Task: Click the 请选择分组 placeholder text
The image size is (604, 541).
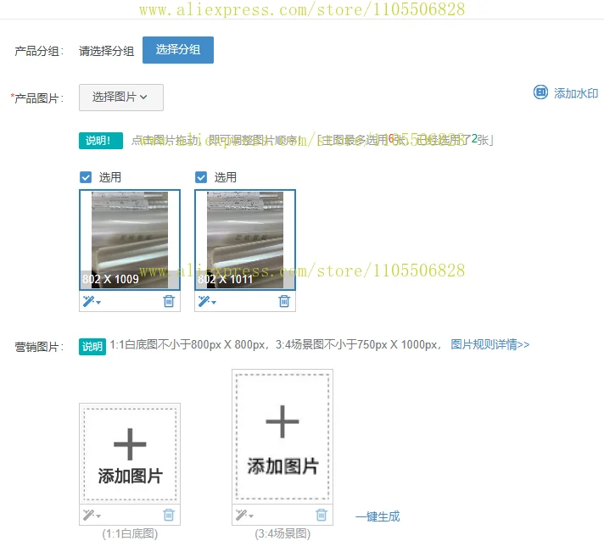Action: tap(106, 51)
